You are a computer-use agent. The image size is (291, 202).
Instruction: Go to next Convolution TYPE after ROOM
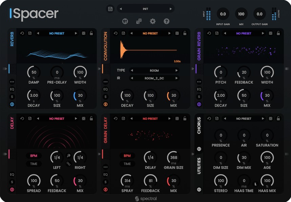176,70
